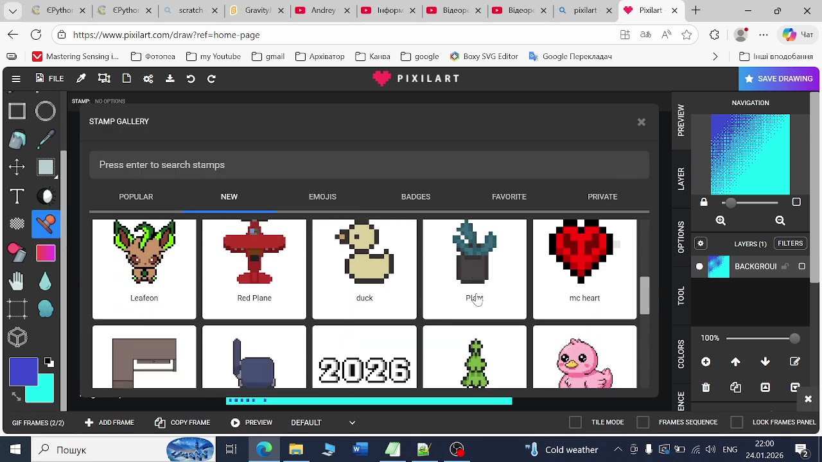Select the Stamp tool
The image size is (822, 462).
tap(46, 224)
